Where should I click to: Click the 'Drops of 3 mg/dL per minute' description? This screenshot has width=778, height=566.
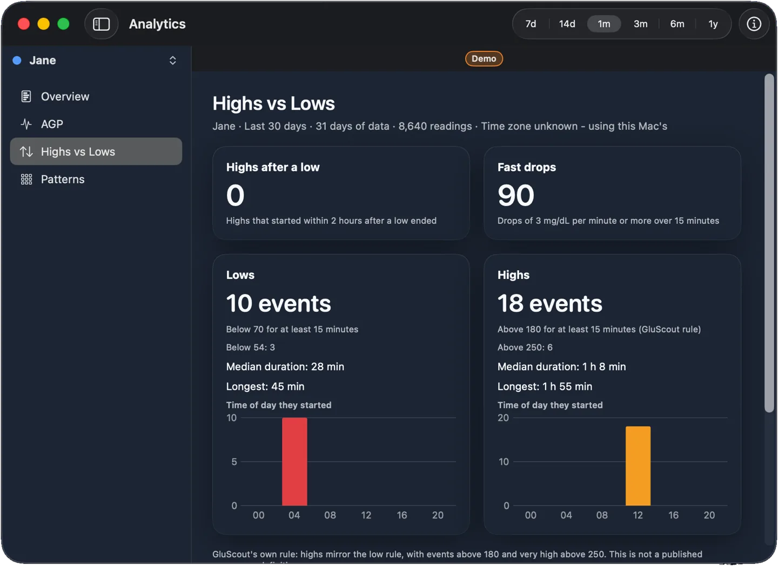point(608,221)
